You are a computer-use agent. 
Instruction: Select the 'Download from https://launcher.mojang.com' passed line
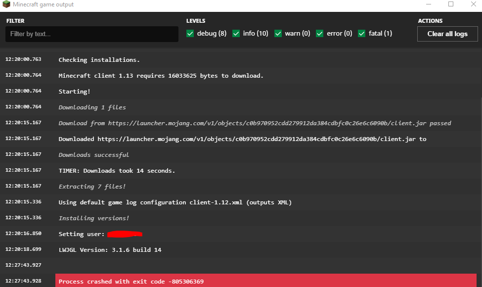[x=255, y=123]
